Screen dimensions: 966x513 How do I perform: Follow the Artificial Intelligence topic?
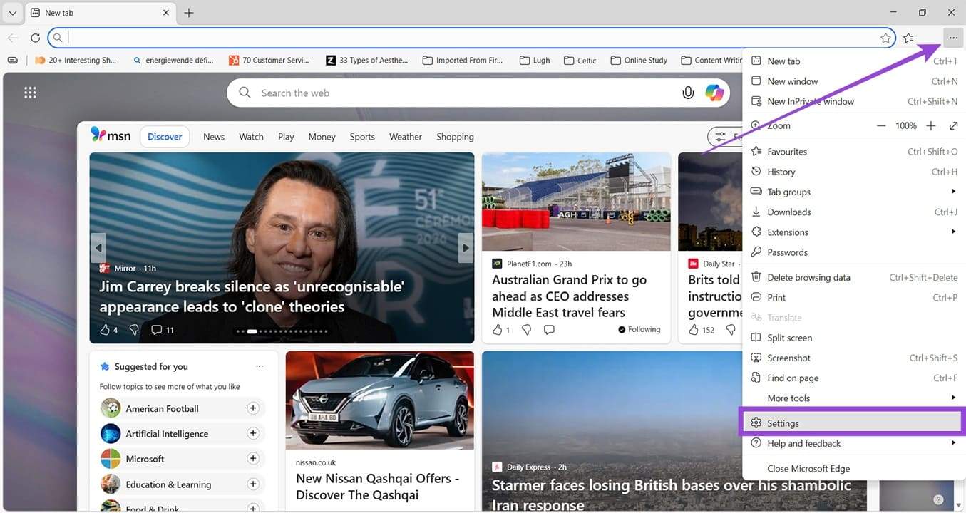[x=253, y=432]
